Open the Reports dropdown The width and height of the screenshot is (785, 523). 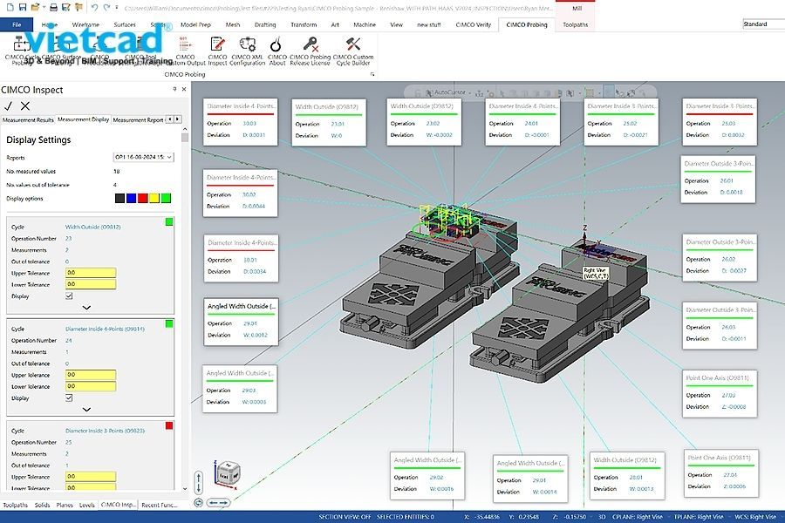(x=143, y=157)
